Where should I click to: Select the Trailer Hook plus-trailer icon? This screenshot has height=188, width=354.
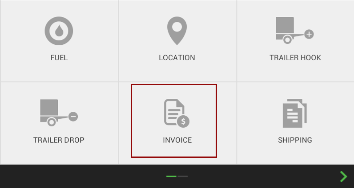click(x=295, y=31)
